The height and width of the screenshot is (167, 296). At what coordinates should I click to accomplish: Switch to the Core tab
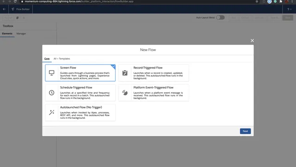(47, 59)
